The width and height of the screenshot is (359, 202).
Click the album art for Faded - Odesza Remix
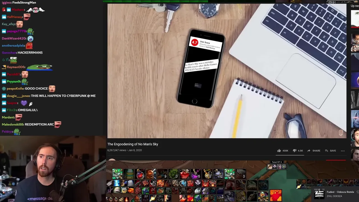(319, 194)
